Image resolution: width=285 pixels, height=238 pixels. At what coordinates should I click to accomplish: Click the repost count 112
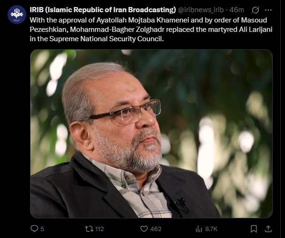(x=99, y=229)
